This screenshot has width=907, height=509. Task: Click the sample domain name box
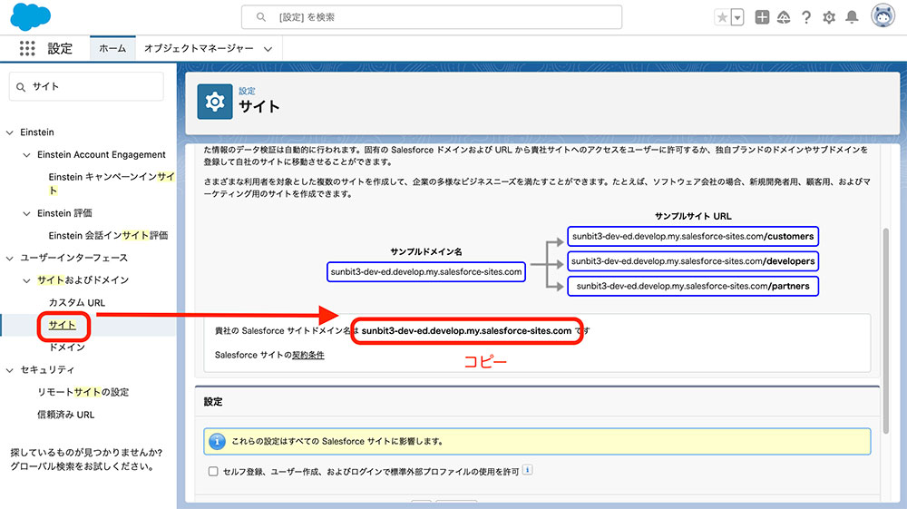[x=426, y=272]
